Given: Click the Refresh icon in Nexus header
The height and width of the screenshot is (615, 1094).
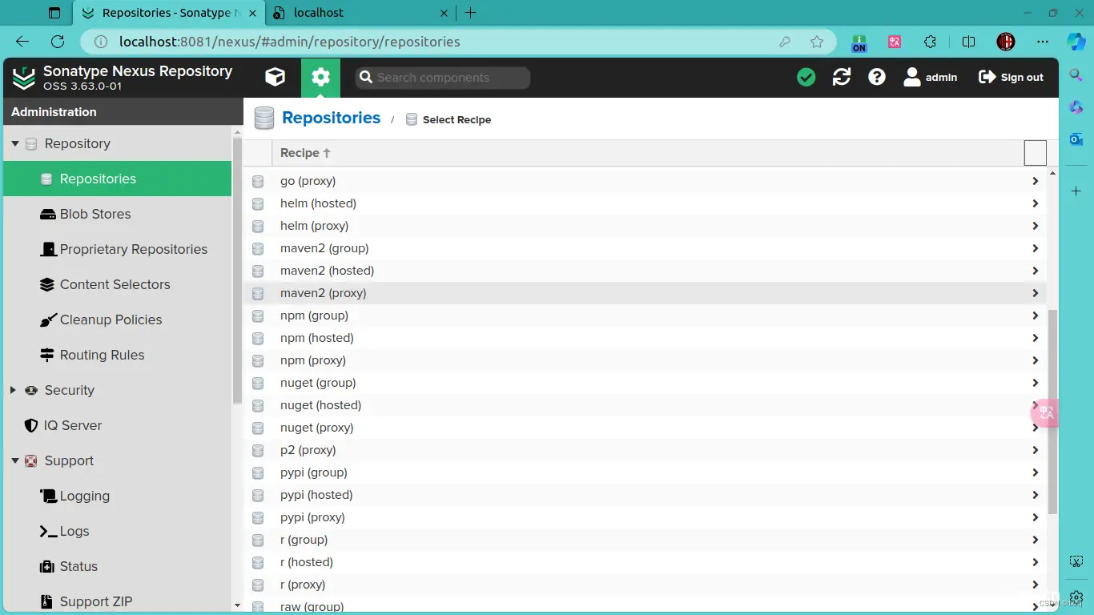Looking at the screenshot, I should (x=842, y=77).
